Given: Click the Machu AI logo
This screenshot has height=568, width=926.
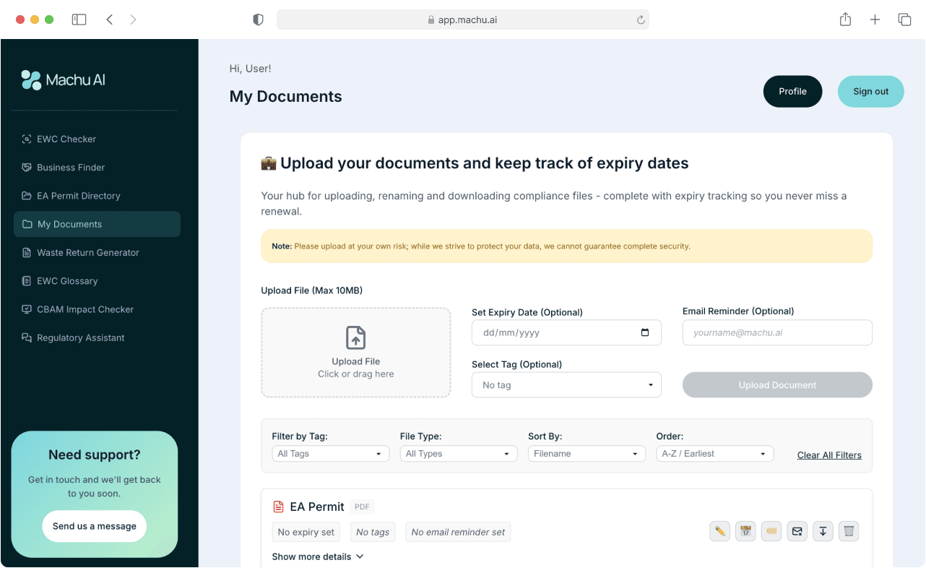Looking at the screenshot, I should 64,80.
